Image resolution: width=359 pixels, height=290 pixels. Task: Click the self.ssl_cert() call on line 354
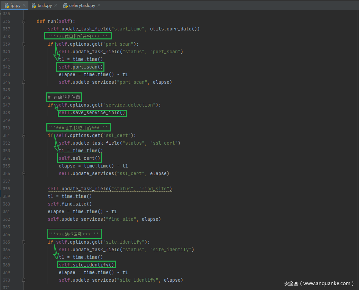80,158
